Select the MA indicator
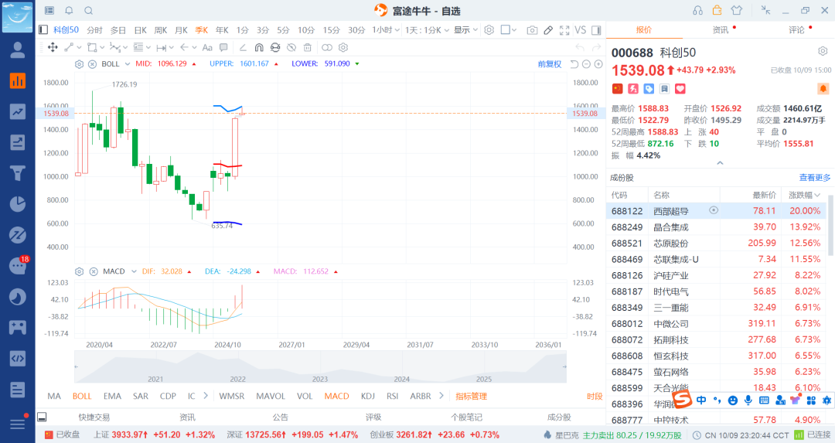This screenshot has width=835, height=443. pos(54,396)
